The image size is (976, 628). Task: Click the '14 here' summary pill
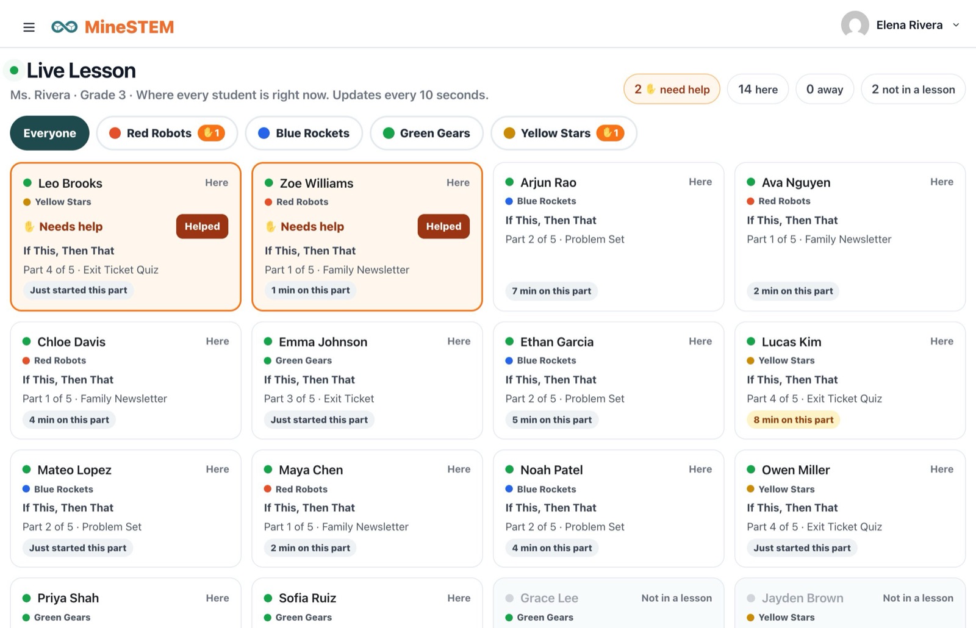tap(758, 89)
